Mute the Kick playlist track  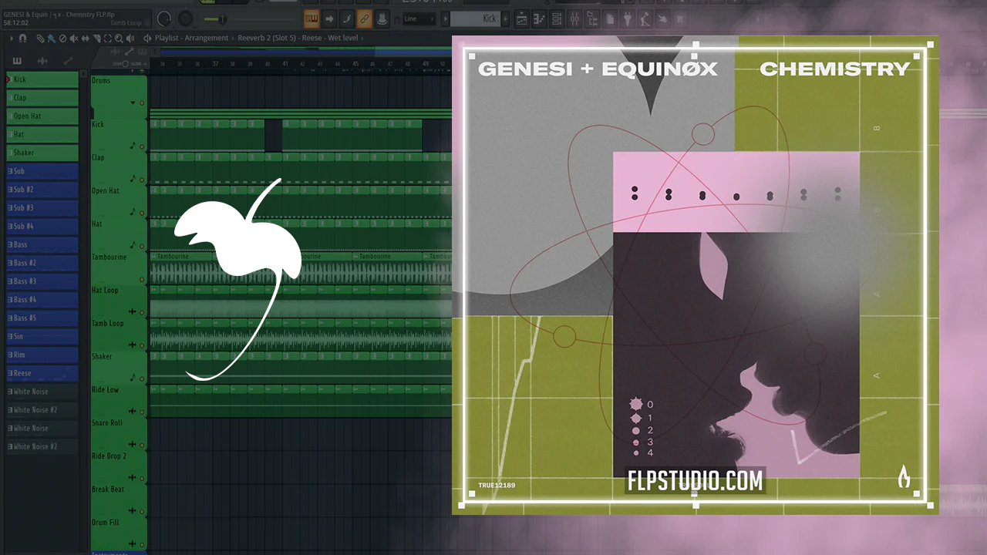(142, 146)
